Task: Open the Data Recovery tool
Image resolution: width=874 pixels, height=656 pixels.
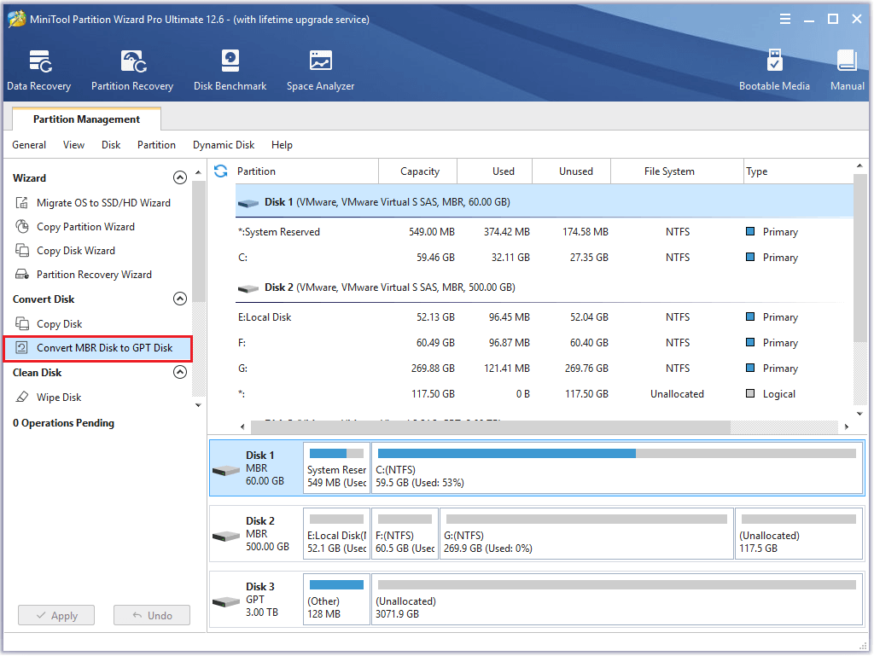Action: [x=39, y=70]
